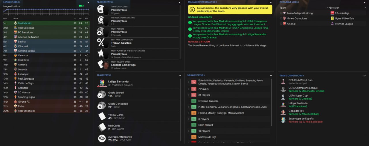Click the Athletic Bilbao club badge
The image size is (369, 146).
pos(15,51)
